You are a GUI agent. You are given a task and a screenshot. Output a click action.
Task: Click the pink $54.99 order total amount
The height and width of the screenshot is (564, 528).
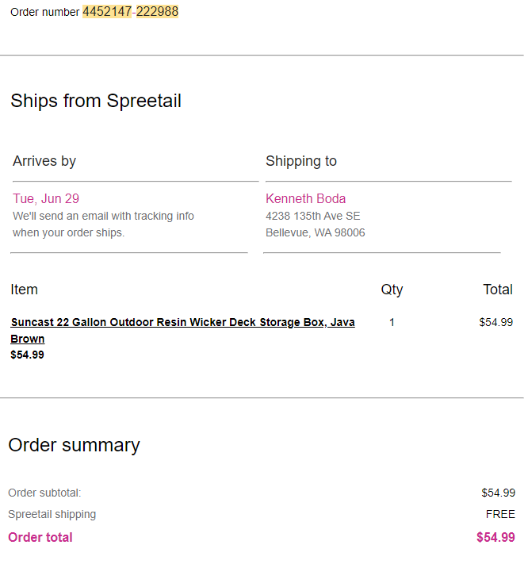(x=495, y=537)
